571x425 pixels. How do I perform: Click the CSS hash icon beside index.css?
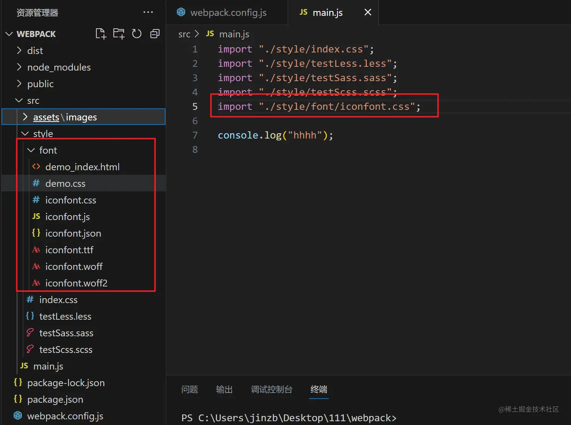(30, 299)
